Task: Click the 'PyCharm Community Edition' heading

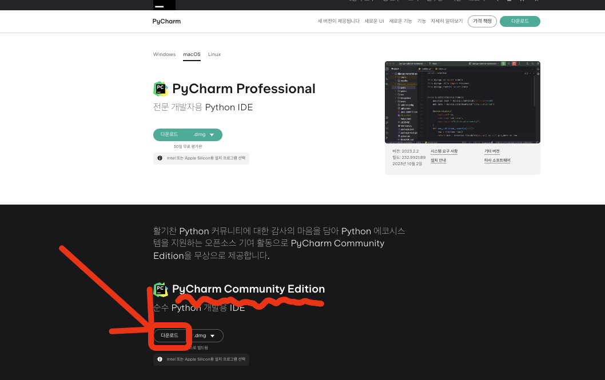Action: 249,289
